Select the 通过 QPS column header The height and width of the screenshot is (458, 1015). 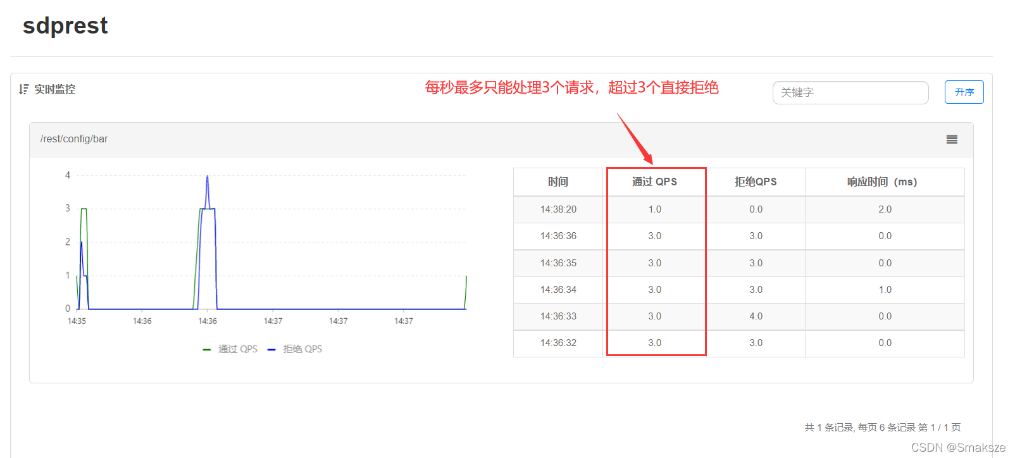tap(654, 182)
